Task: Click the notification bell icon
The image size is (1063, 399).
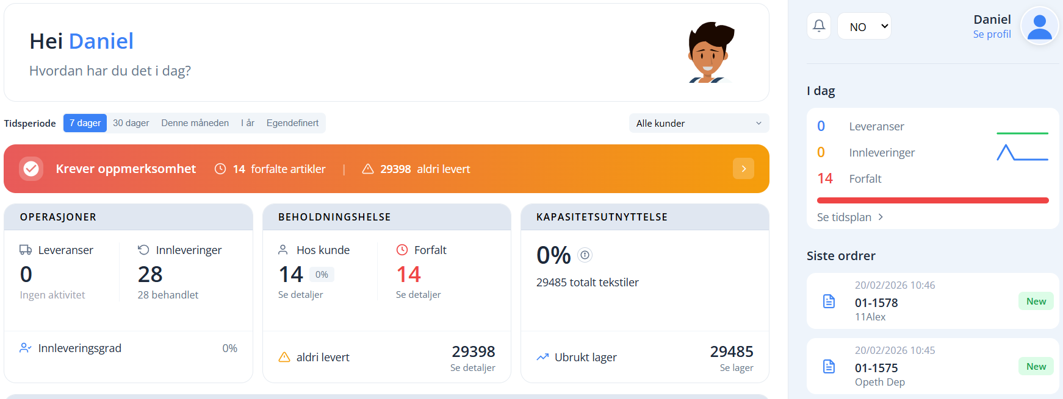Action: pyautogui.click(x=819, y=26)
